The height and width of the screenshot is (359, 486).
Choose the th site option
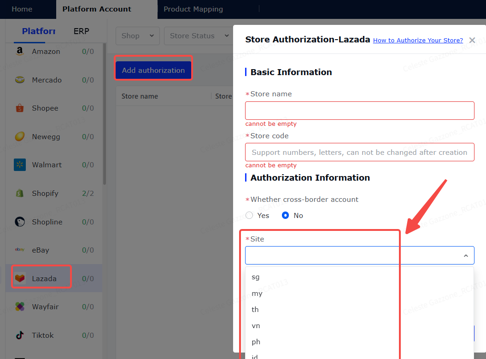[359, 309]
